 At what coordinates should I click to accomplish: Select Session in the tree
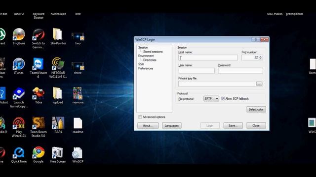pos(143,47)
